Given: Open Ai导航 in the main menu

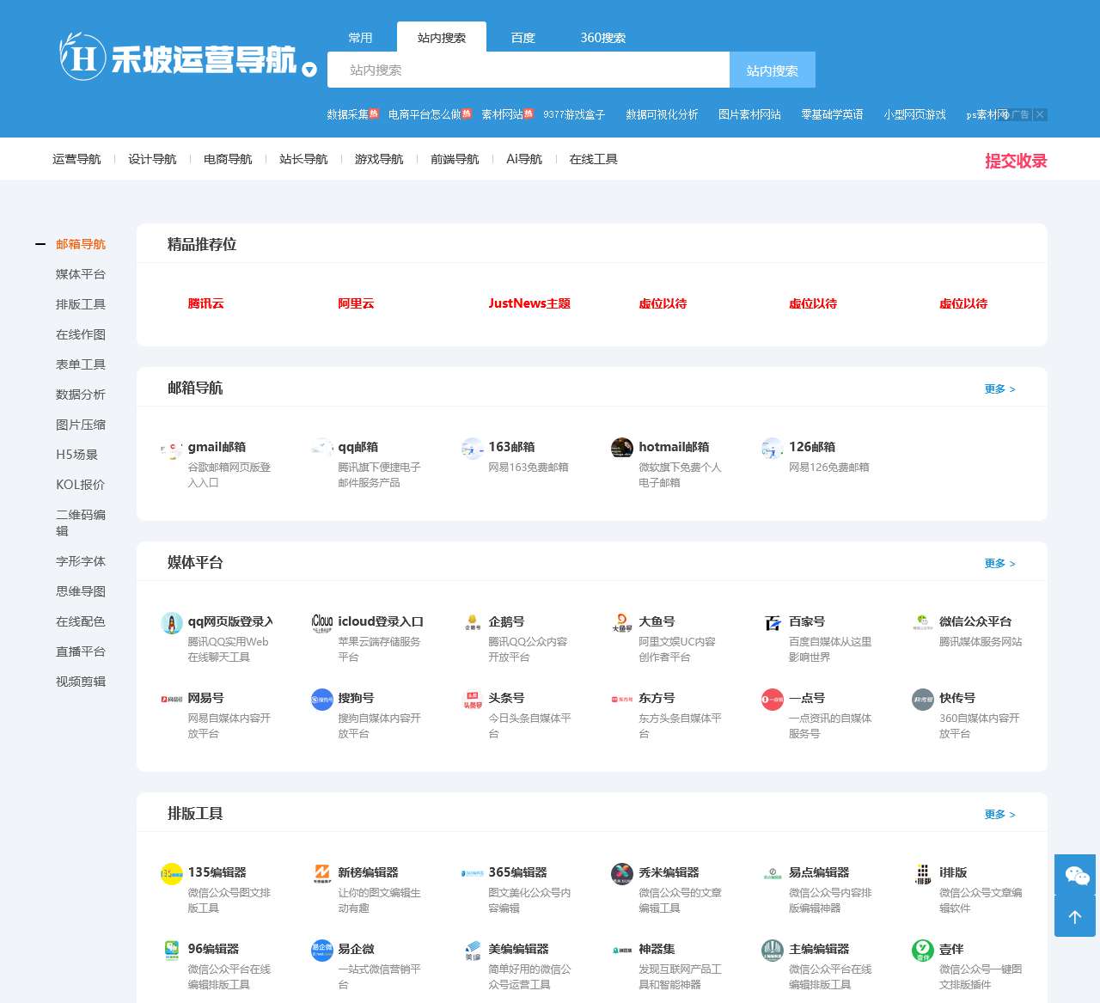Looking at the screenshot, I should [x=524, y=159].
